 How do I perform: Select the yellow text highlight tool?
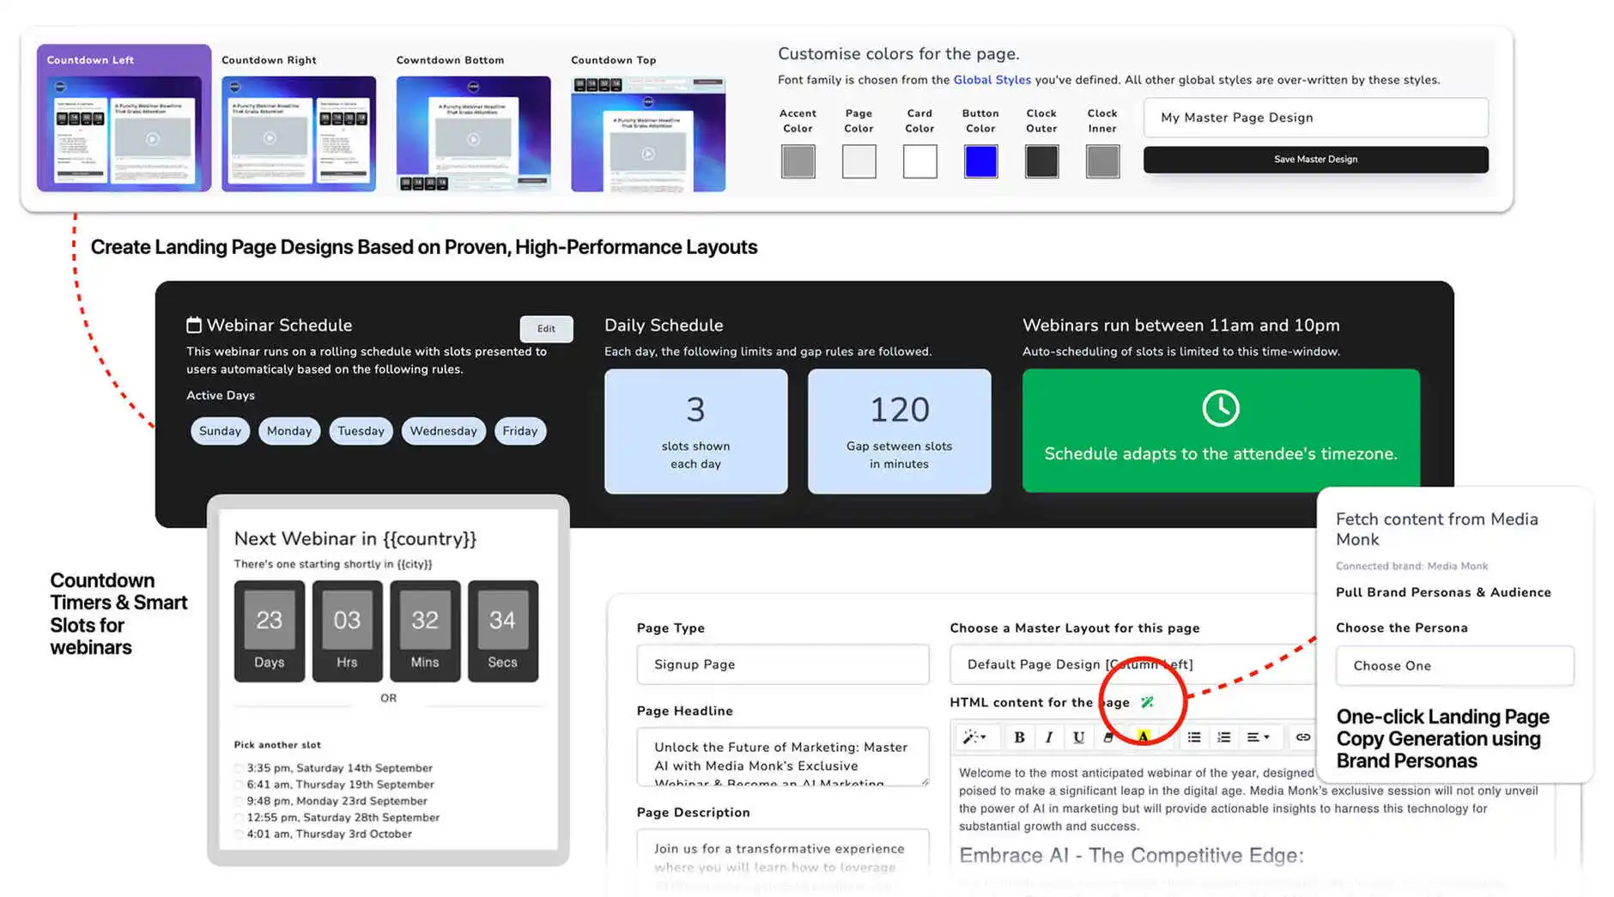1144,736
